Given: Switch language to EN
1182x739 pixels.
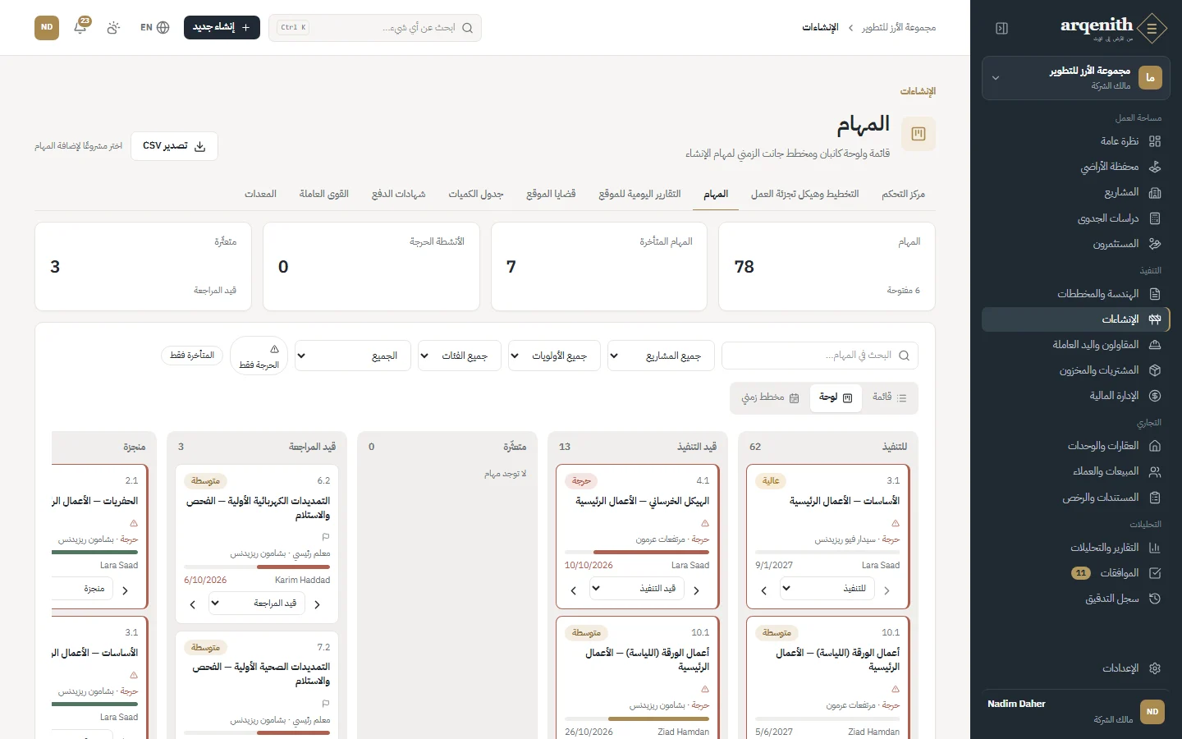Looking at the screenshot, I should coord(154,27).
